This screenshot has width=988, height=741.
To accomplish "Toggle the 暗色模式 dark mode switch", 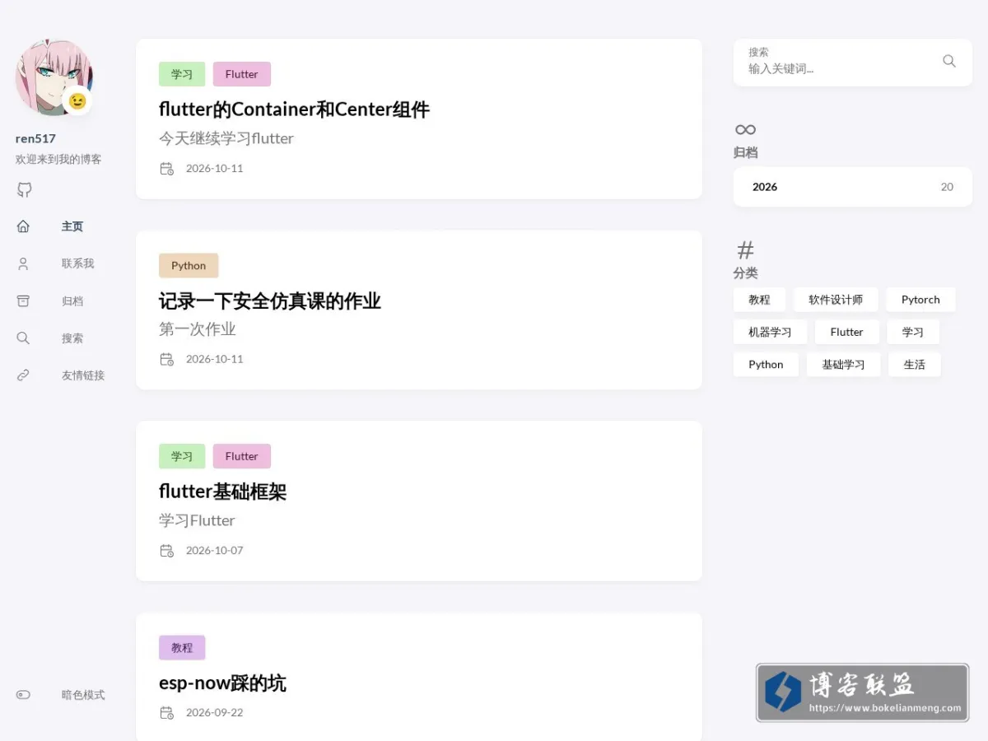I will [x=23, y=695].
